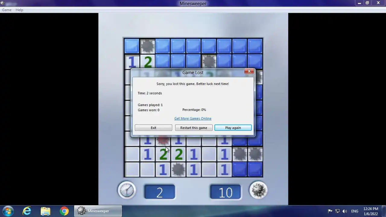Click the green 2 tile in second row
The image size is (386, 217).
point(147,61)
